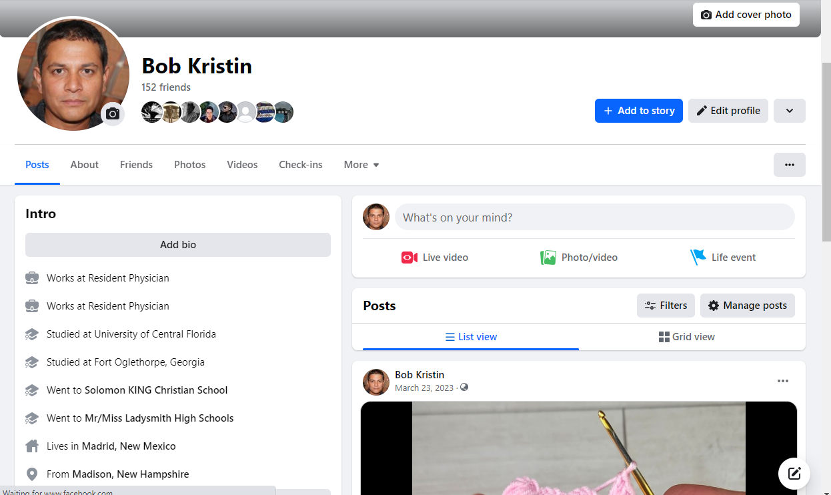Click Madison, New Hampshire link

pos(131,474)
